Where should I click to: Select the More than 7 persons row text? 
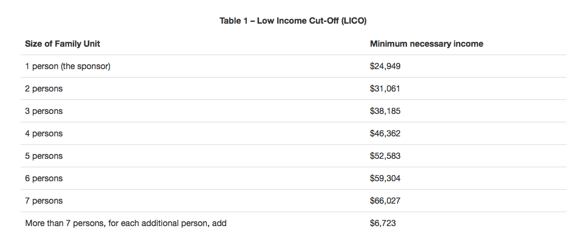(126, 224)
